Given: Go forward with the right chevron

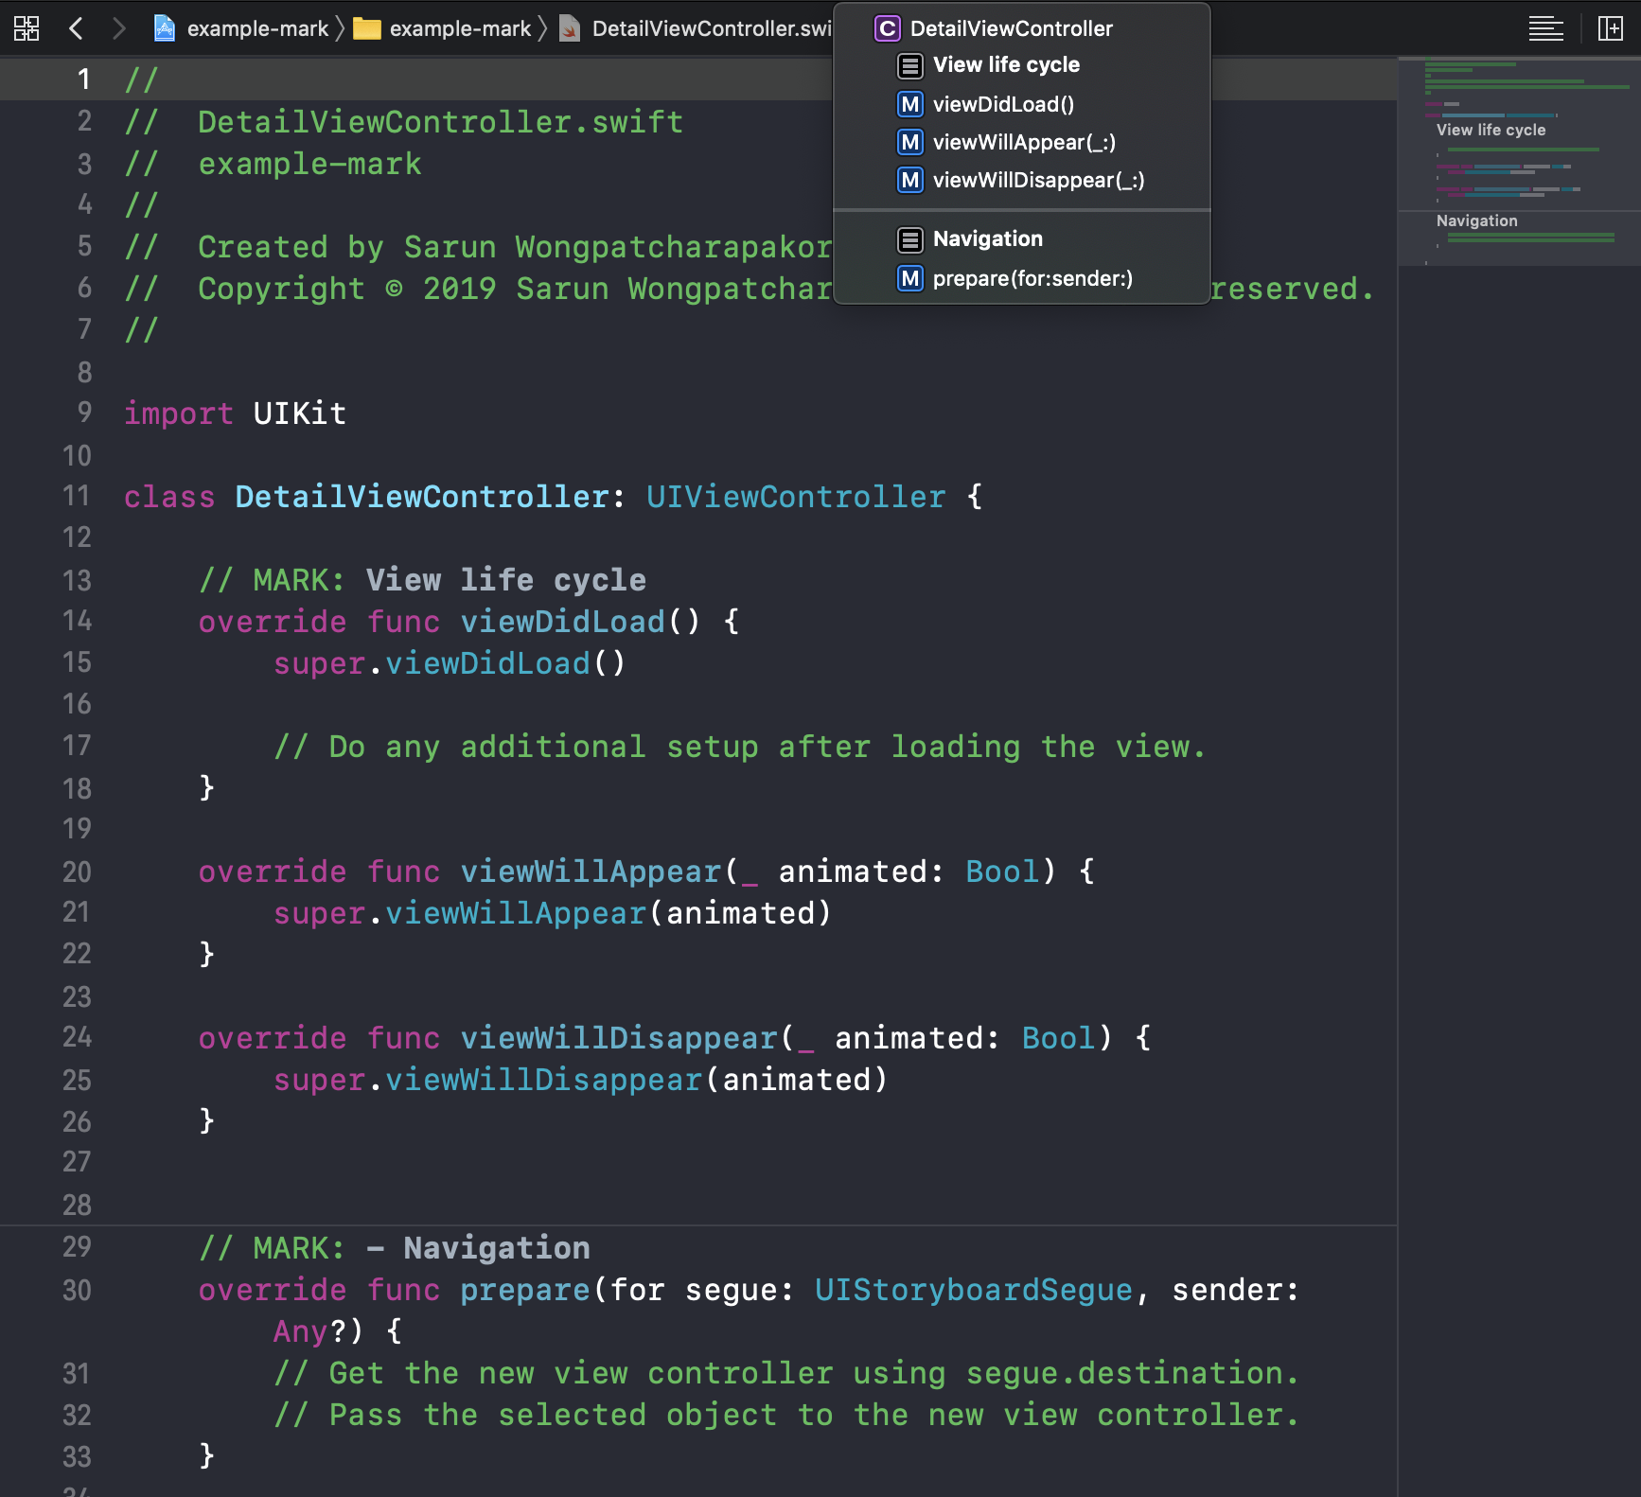Looking at the screenshot, I should coord(118,28).
